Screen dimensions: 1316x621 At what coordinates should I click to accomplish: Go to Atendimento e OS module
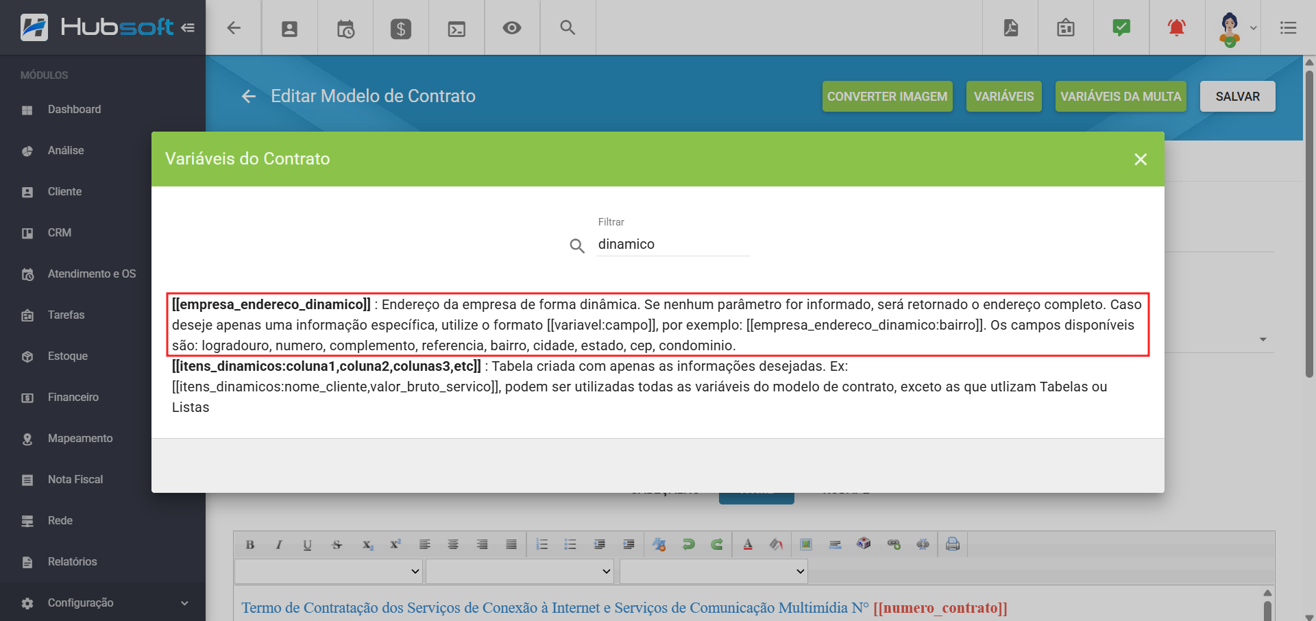click(x=92, y=273)
